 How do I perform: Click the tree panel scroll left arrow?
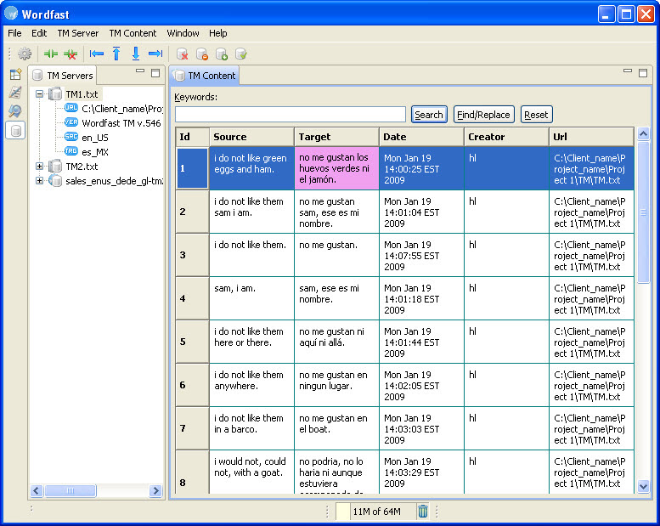pos(37,490)
